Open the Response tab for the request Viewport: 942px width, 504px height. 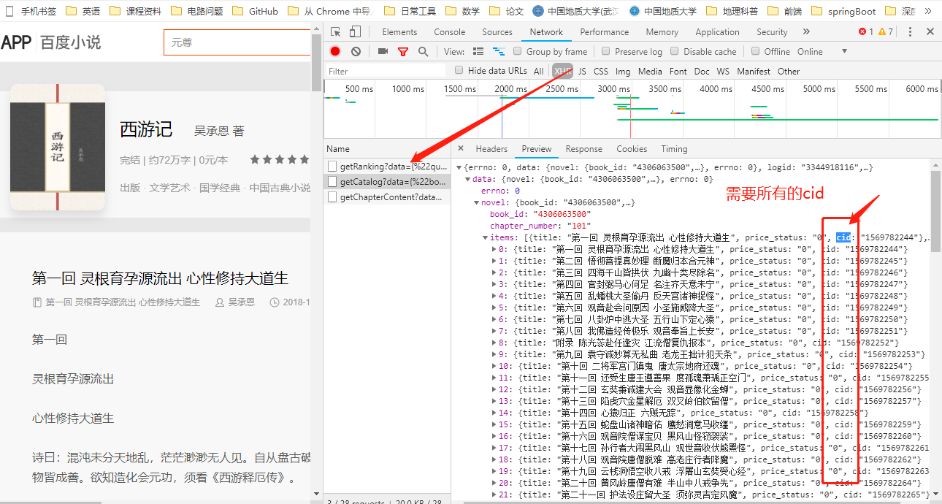pyautogui.click(x=583, y=148)
